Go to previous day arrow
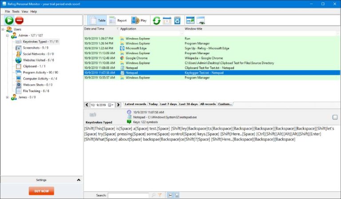 pos(87,105)
